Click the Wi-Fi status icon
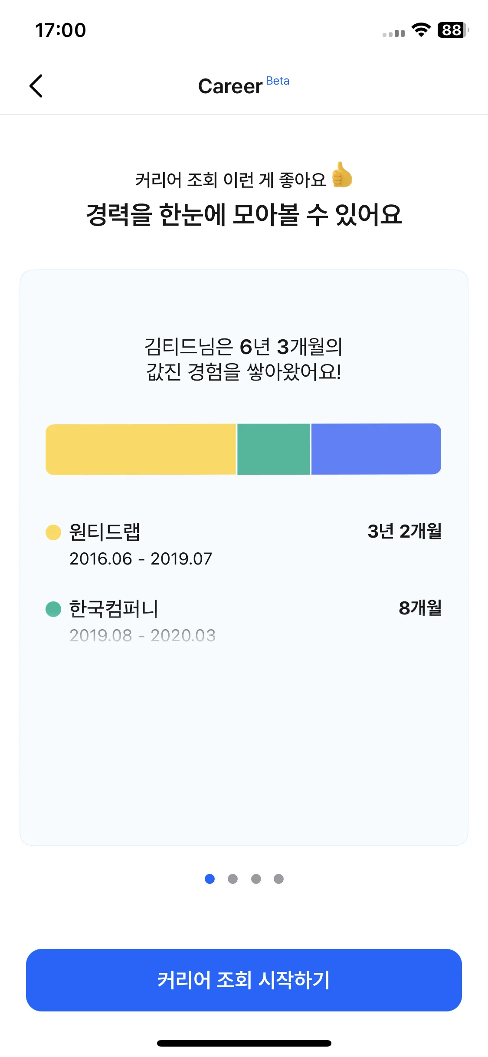 point(421,30)
